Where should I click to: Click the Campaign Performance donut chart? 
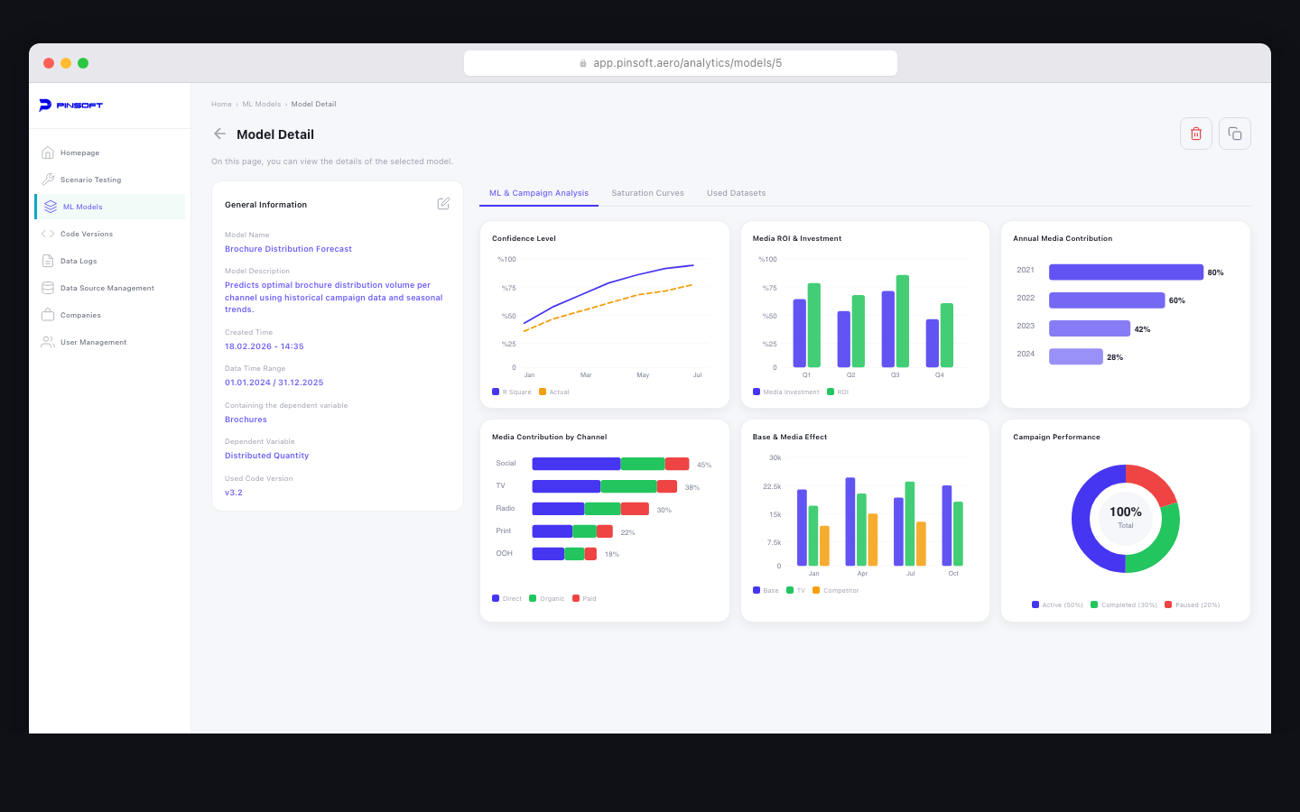1125,520
